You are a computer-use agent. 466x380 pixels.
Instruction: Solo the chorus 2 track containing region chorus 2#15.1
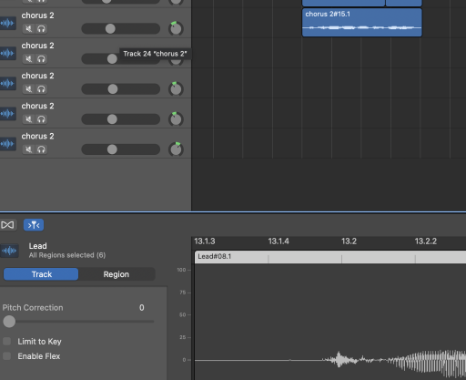(41, 29)
